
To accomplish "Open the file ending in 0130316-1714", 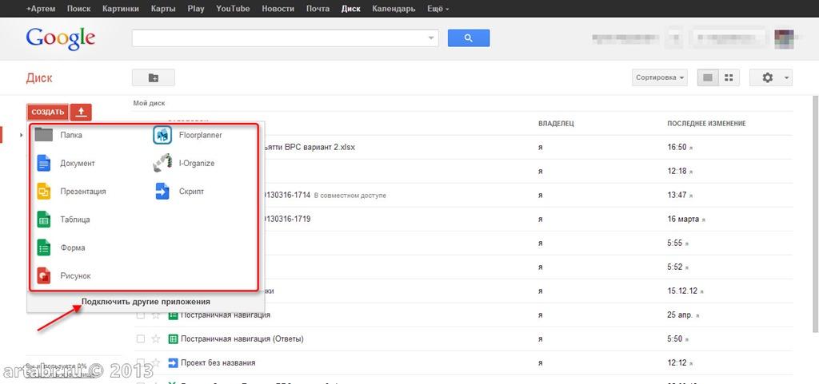I will click(287, 196).
